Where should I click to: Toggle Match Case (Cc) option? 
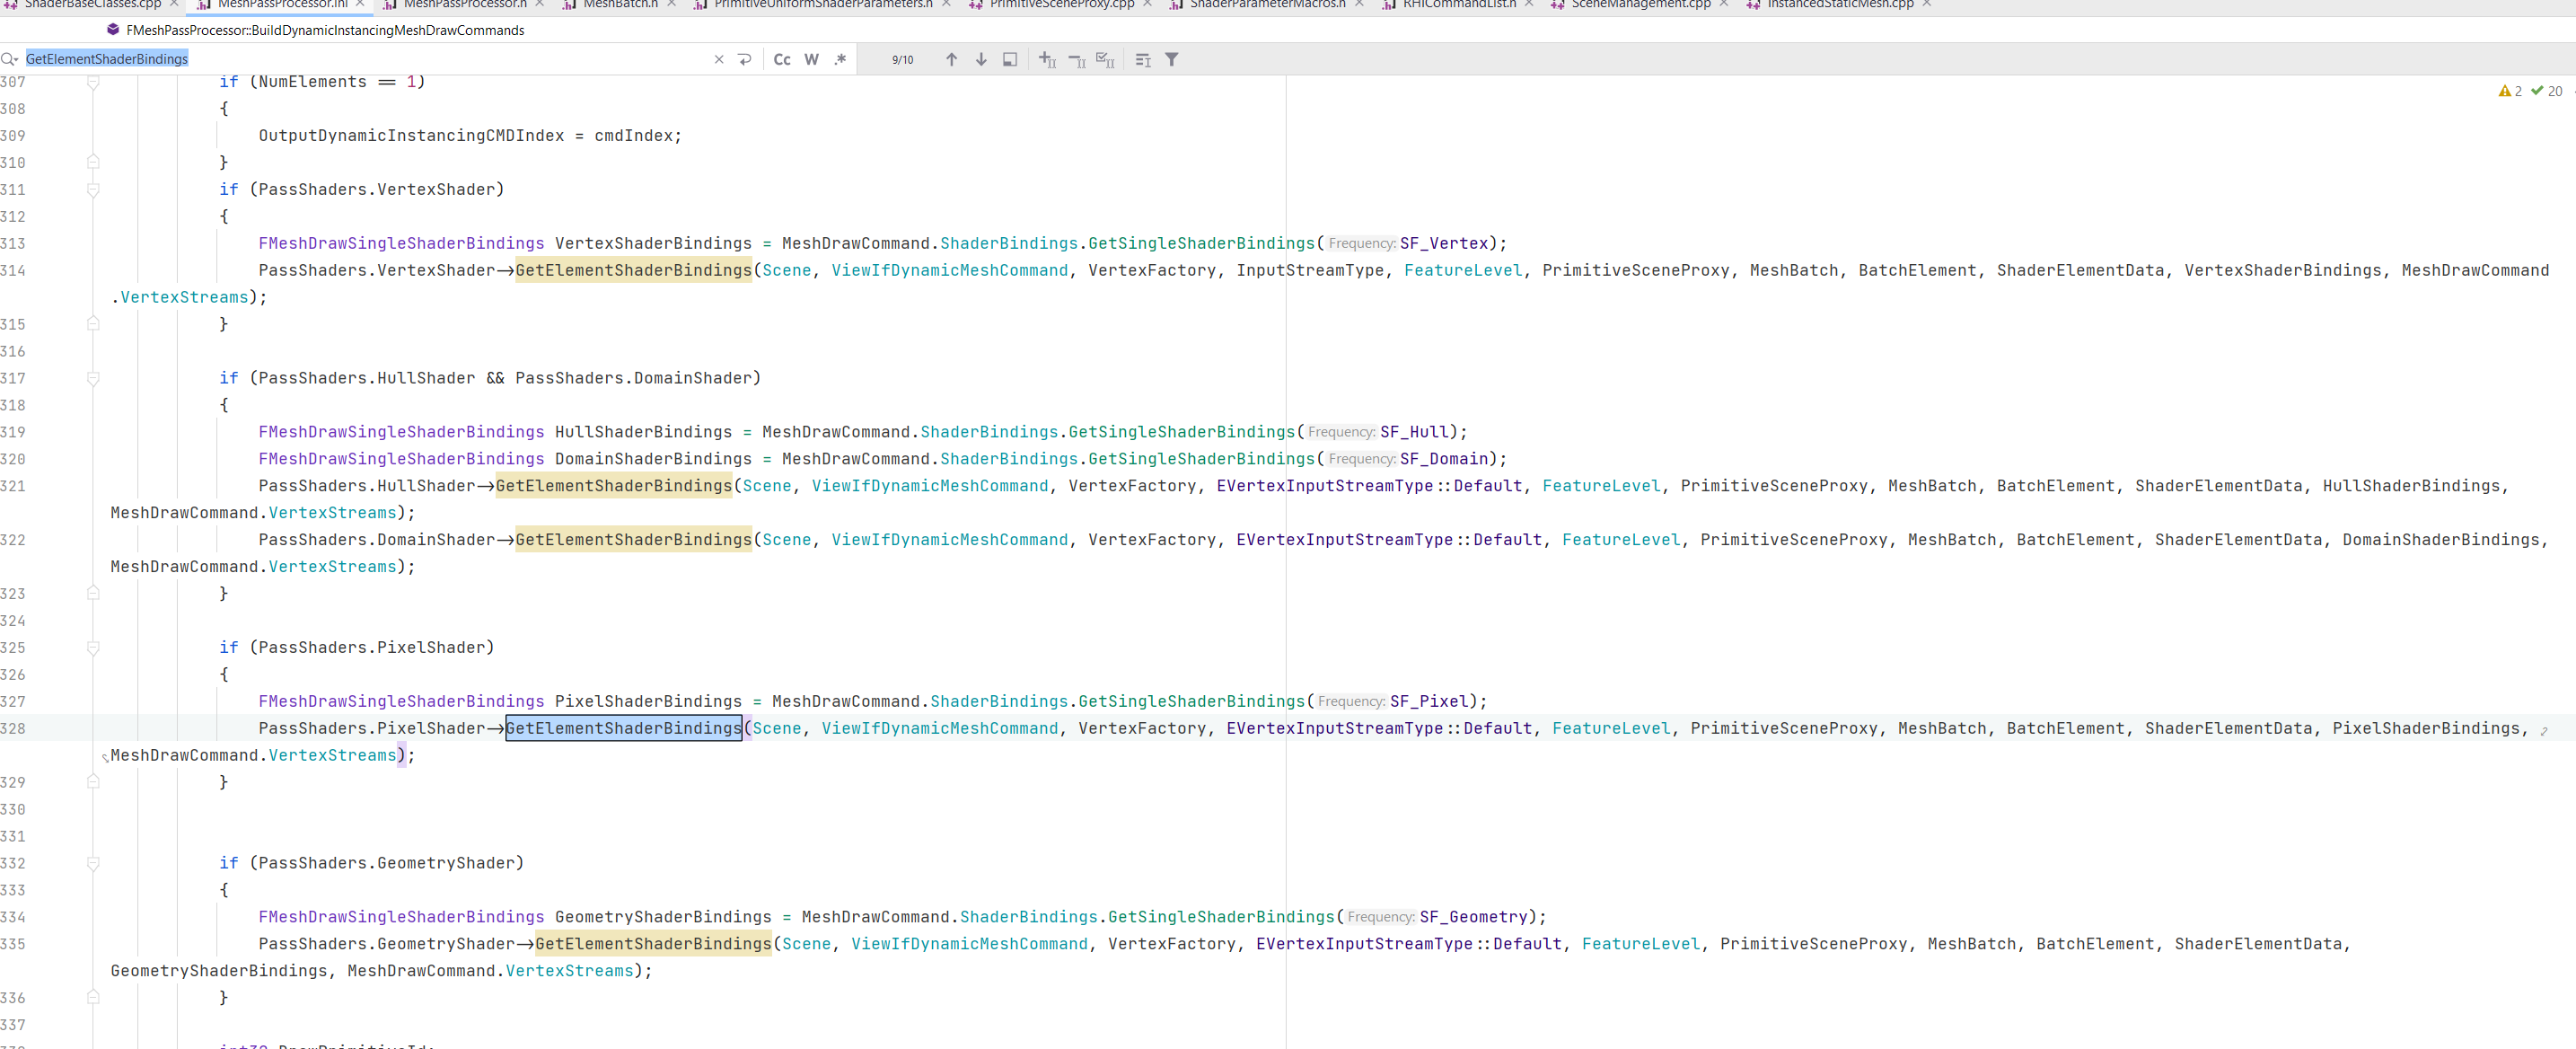click(782, 60)
